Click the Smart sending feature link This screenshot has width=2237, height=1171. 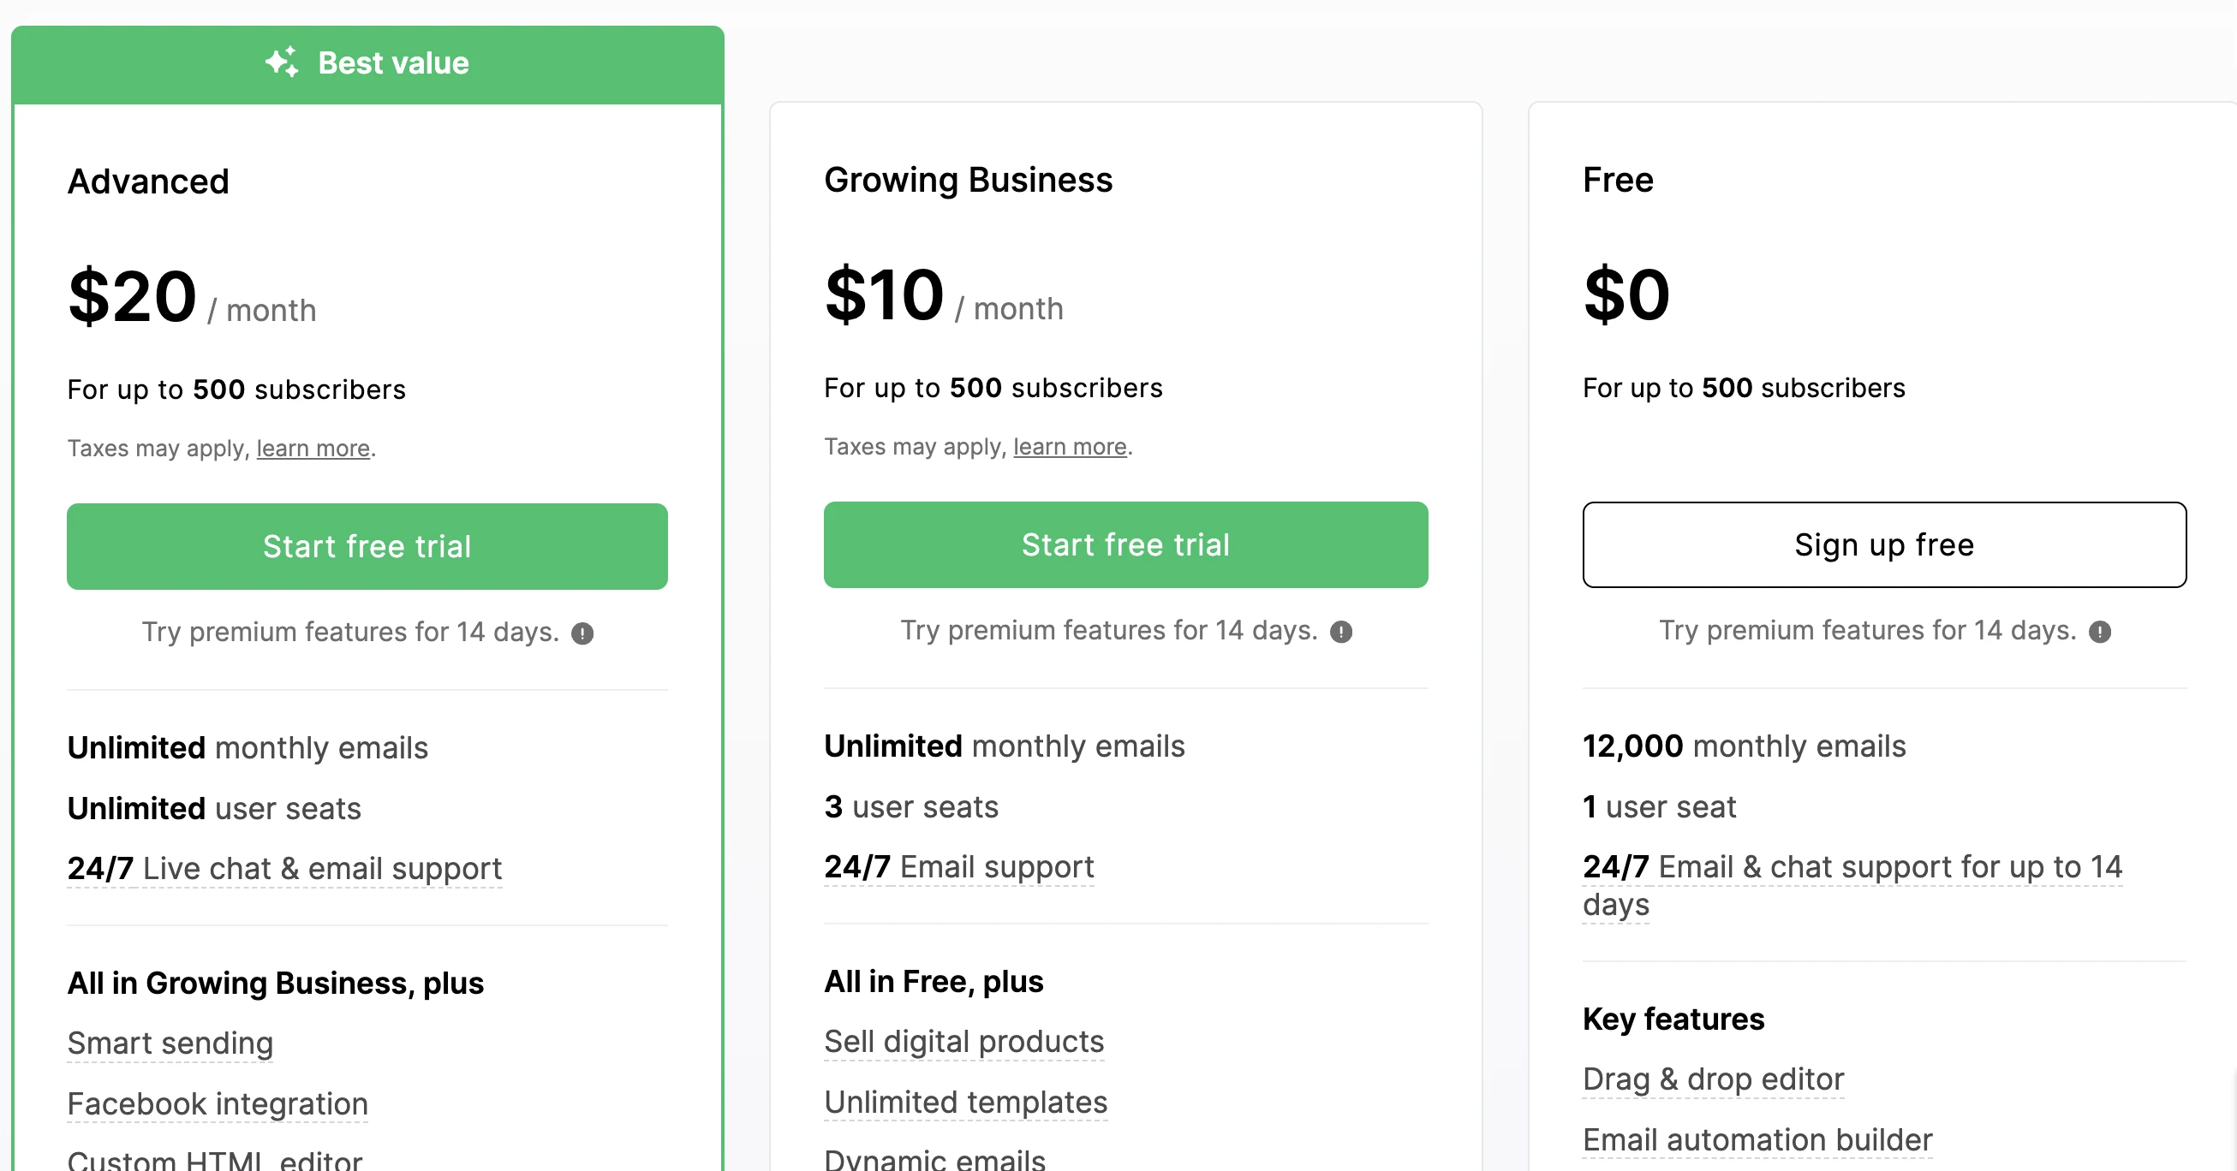(170, 1043)
